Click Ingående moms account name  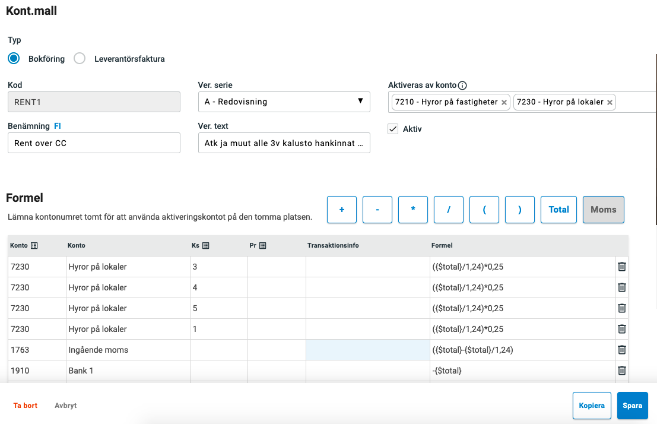pyautogui.click(x=128, y=350)
